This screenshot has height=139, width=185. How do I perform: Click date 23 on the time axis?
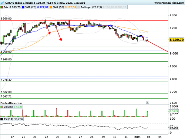click(58, 137)
